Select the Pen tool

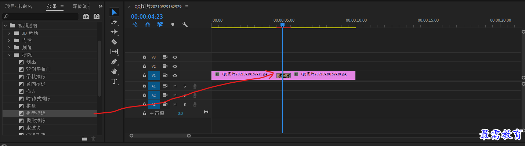(x=114, y=61)
